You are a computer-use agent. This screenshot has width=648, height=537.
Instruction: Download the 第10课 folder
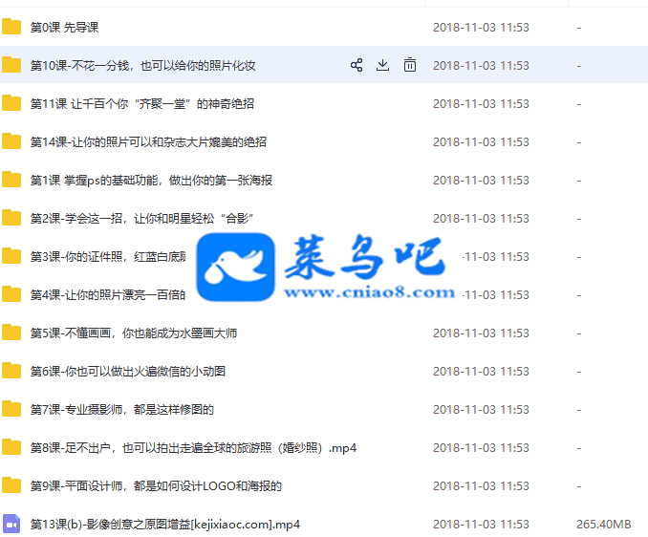tap(382, 65)
